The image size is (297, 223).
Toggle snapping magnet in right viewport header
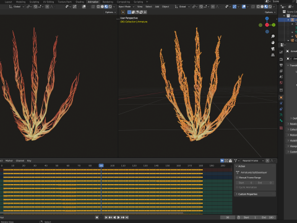201,7
